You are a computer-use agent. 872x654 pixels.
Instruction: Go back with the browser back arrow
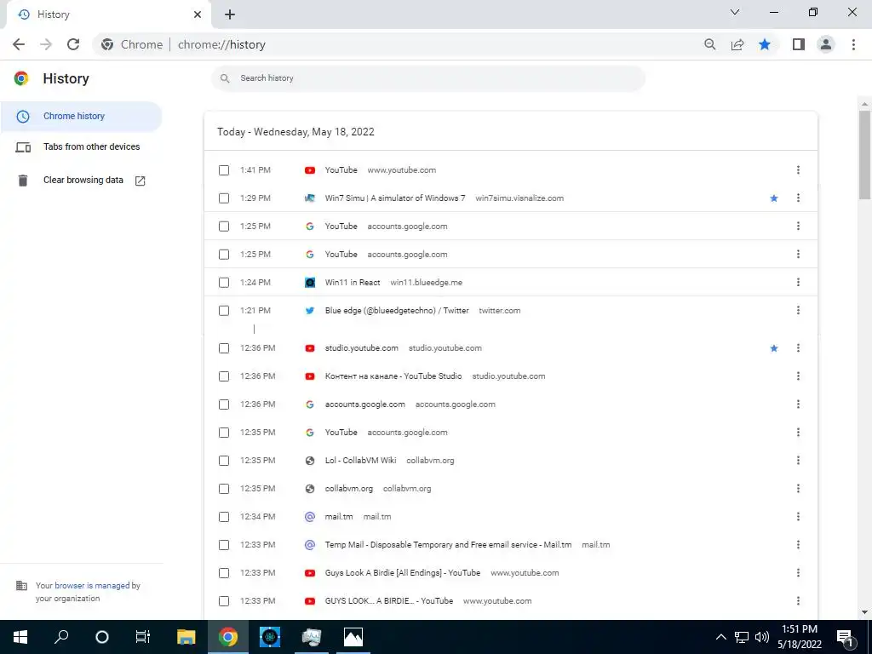click(19, 44)
